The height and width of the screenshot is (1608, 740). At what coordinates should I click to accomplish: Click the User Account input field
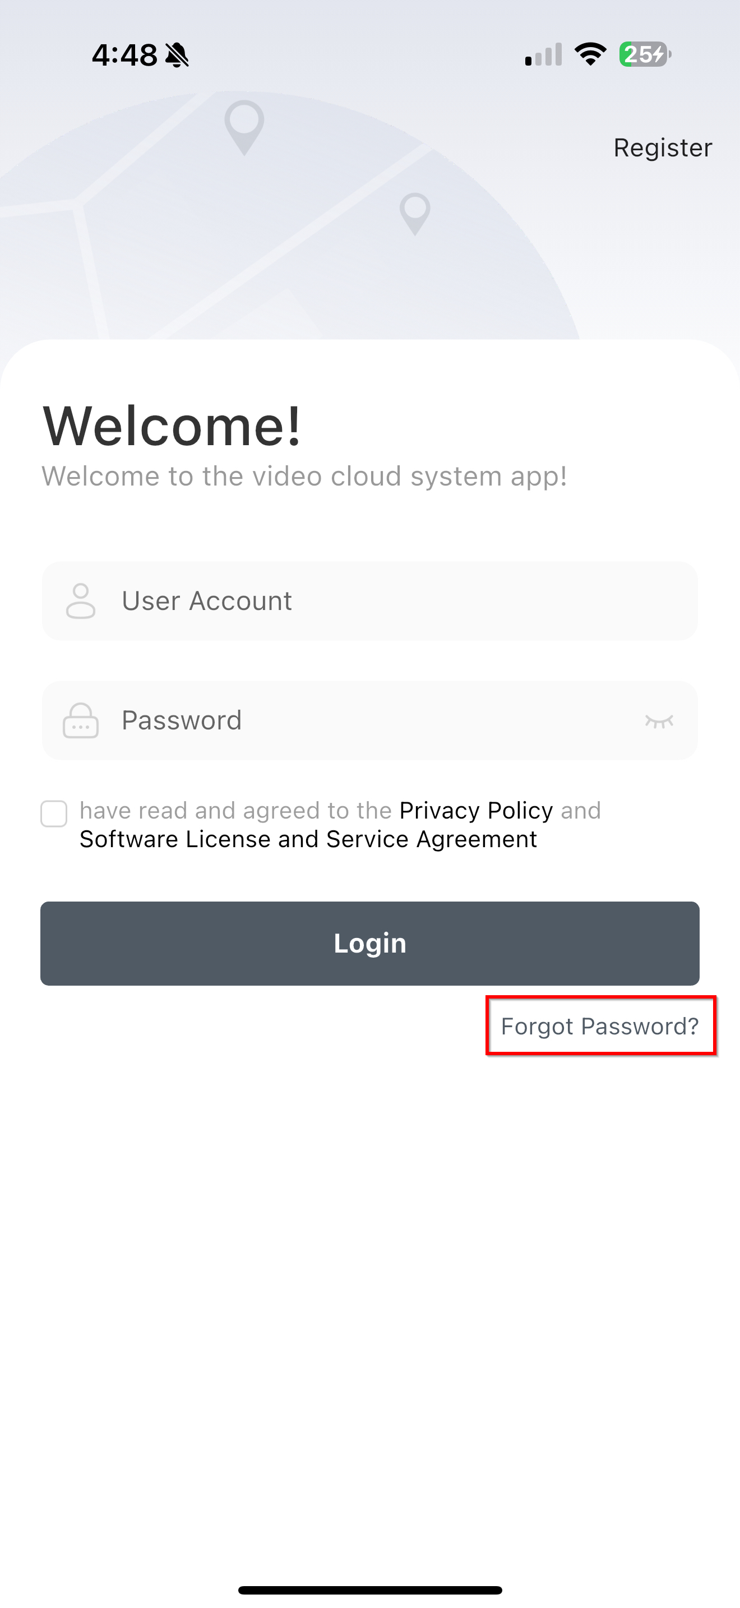point(387,600)
